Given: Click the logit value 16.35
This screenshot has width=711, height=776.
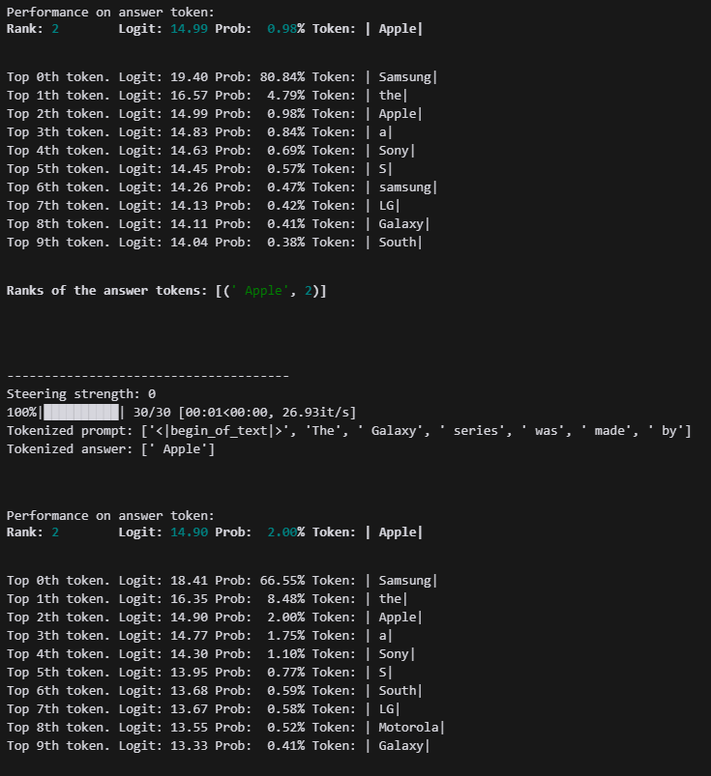Looking at the screenshot, I should pyautogui.click(x=190, y=598).
